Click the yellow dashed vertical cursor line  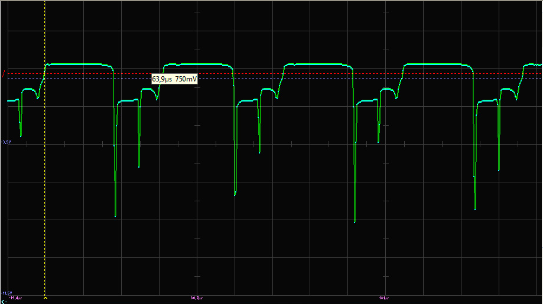tap(45, 177)
